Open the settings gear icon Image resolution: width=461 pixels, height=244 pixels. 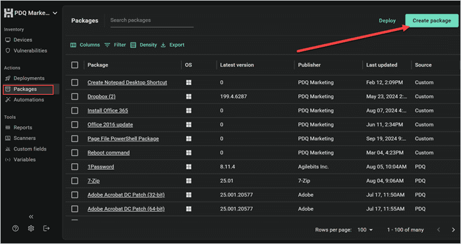click(x=31, y=228)
